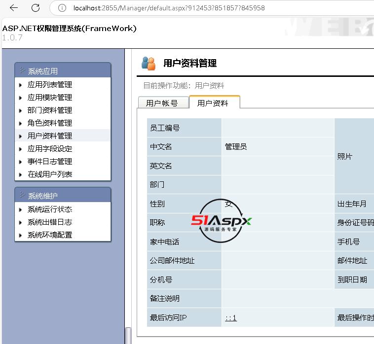Click the 手机号 label cell

pos(354,241)
